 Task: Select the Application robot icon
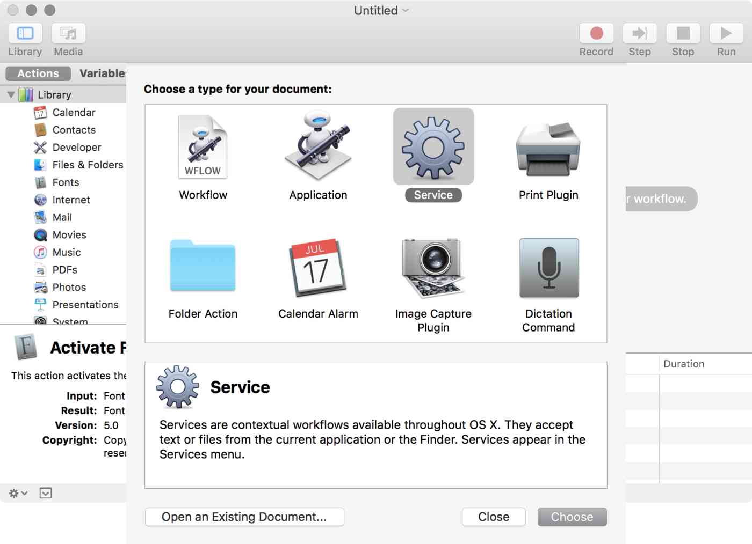tap(318, 145)
